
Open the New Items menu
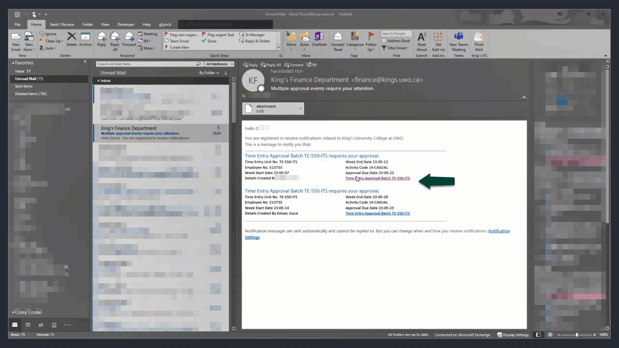[29, 42]
